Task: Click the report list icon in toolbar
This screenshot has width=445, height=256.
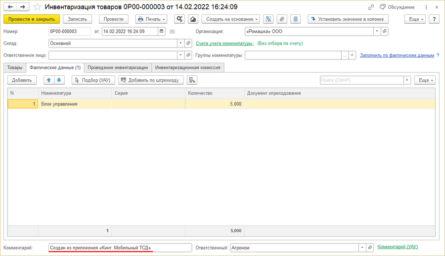Action: [296, 19]
